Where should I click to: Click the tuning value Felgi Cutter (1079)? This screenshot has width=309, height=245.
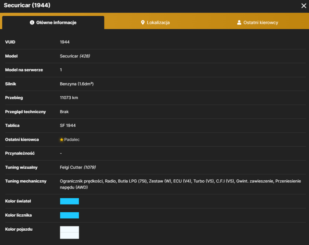click(x=78, y=167)
